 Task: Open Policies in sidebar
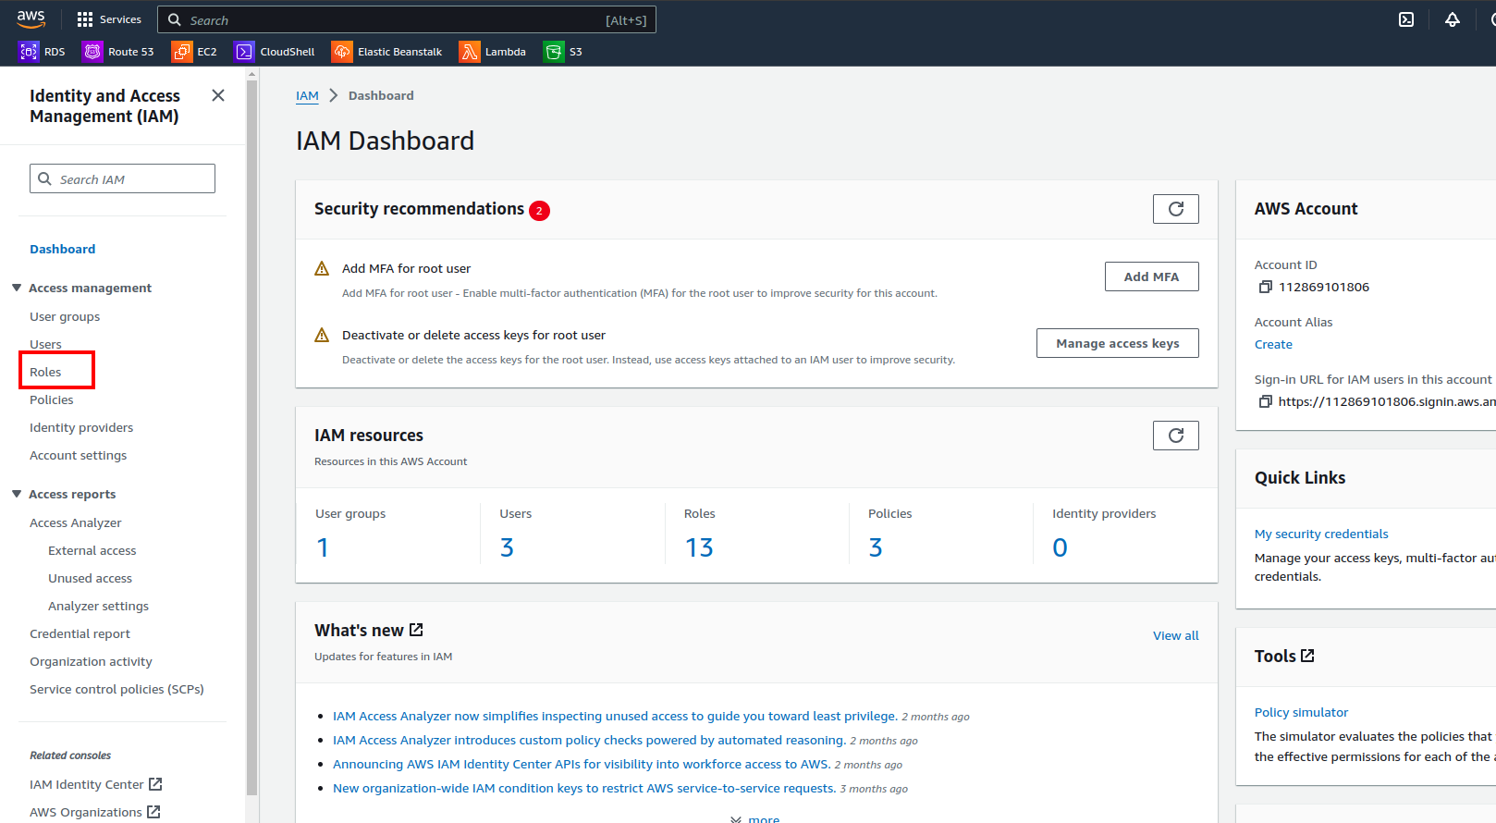(52, 399)
